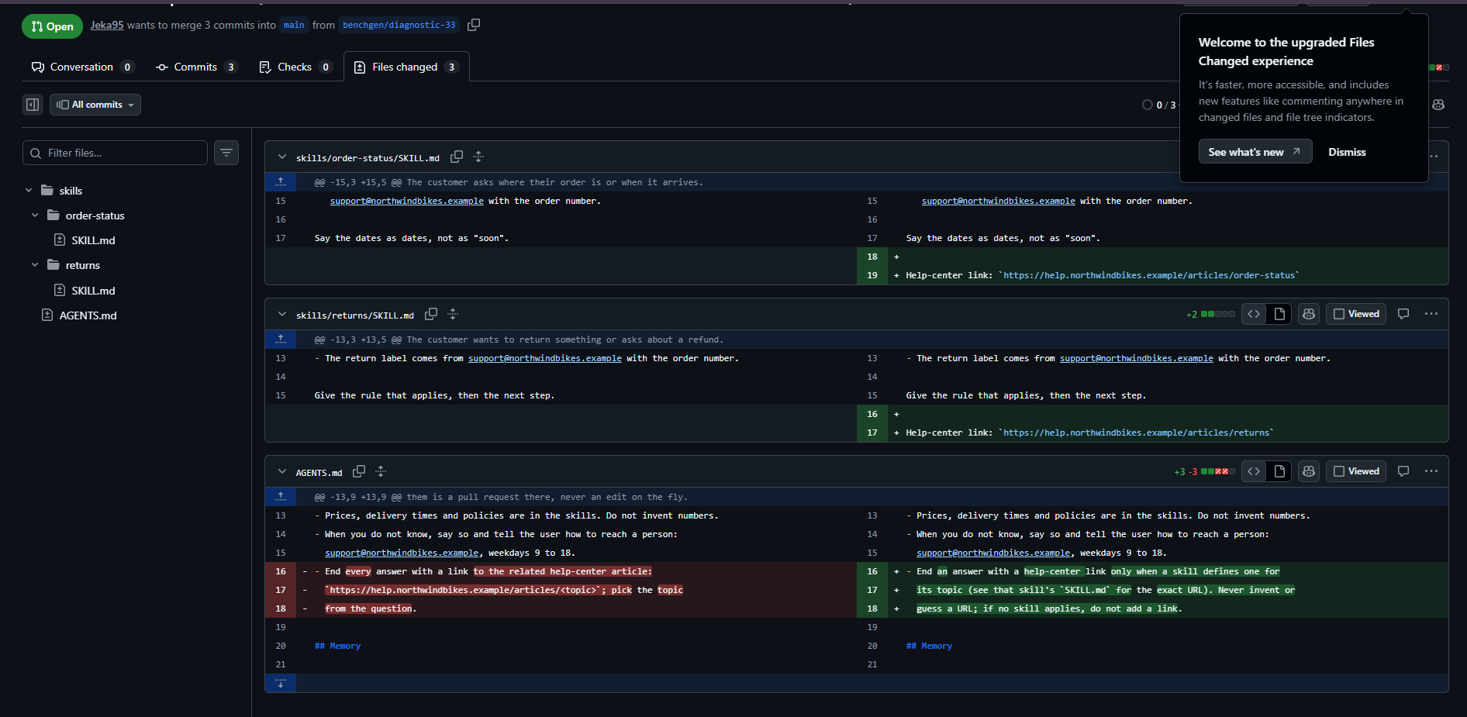Image resolution: width=1467 pixels, height=717 pixels.
Task: Copy path of AGENTS.md file
Action: 359,471
